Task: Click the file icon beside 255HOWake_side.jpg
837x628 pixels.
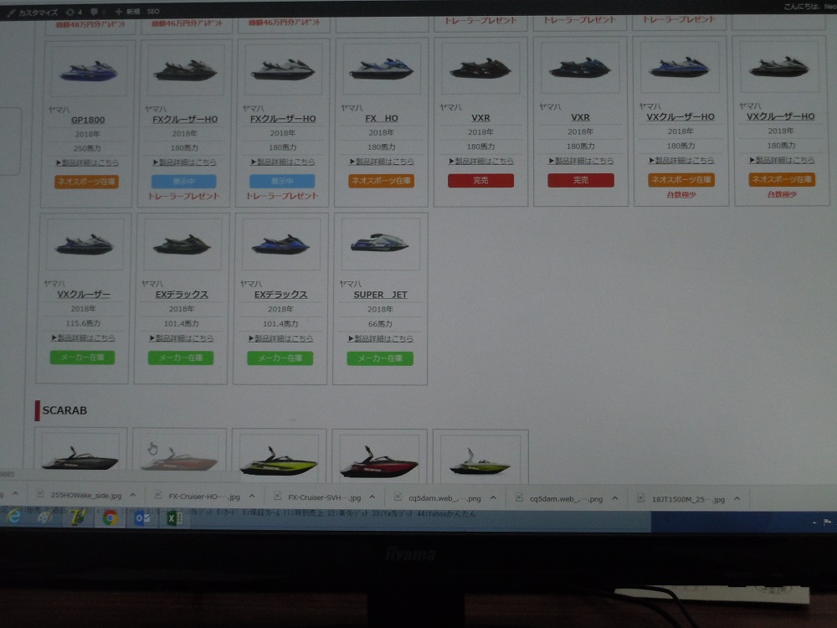Action: (40, 494)
